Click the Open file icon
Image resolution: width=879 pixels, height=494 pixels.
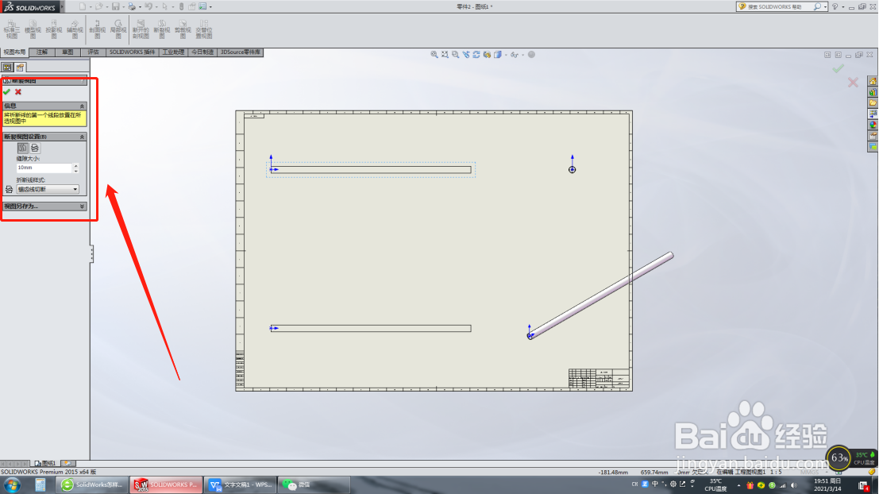[x=99, y=6]
